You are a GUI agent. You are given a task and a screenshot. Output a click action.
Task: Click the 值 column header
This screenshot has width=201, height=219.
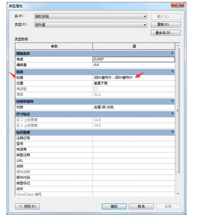coord(134,46)
